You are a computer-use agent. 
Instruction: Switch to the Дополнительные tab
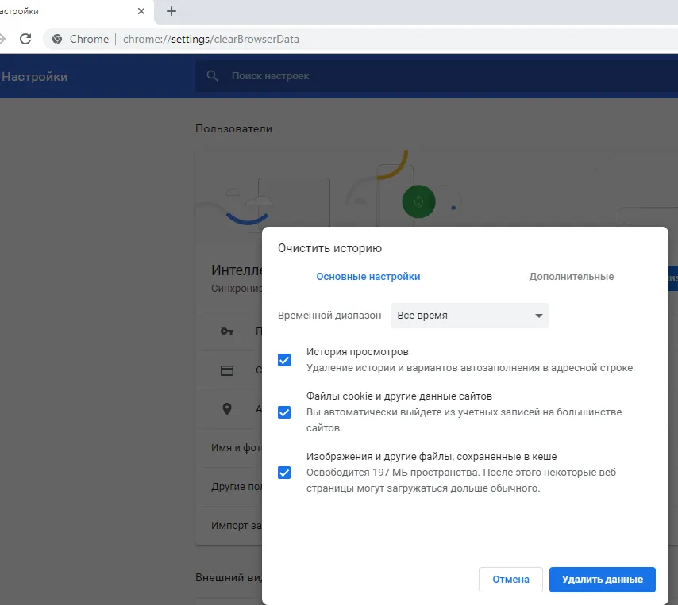pos(571,277)
